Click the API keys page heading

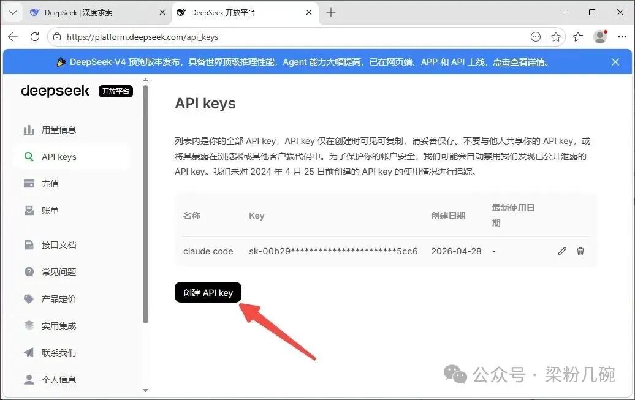click(x=205, y=104)
